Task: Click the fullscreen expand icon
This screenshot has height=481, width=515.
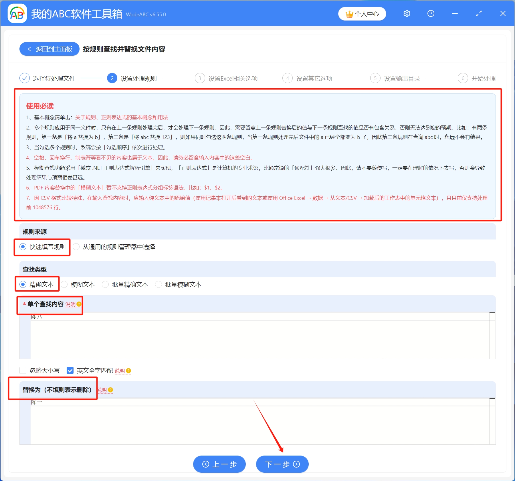Action: (479, 13)
